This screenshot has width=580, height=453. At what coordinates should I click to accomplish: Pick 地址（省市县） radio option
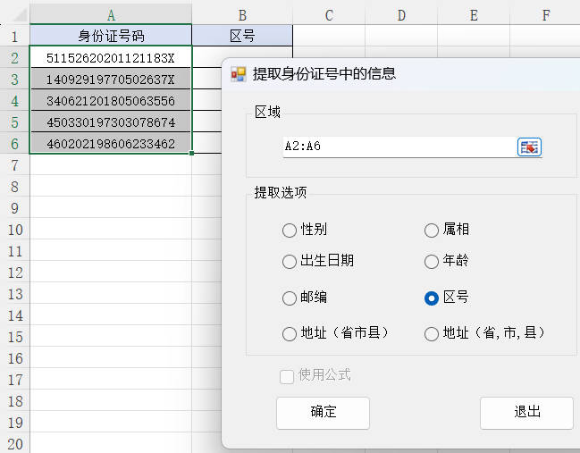click(290, 334)
